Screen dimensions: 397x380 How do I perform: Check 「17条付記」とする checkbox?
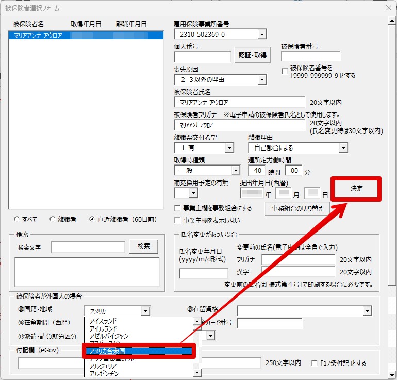click(x=314, y=363)
